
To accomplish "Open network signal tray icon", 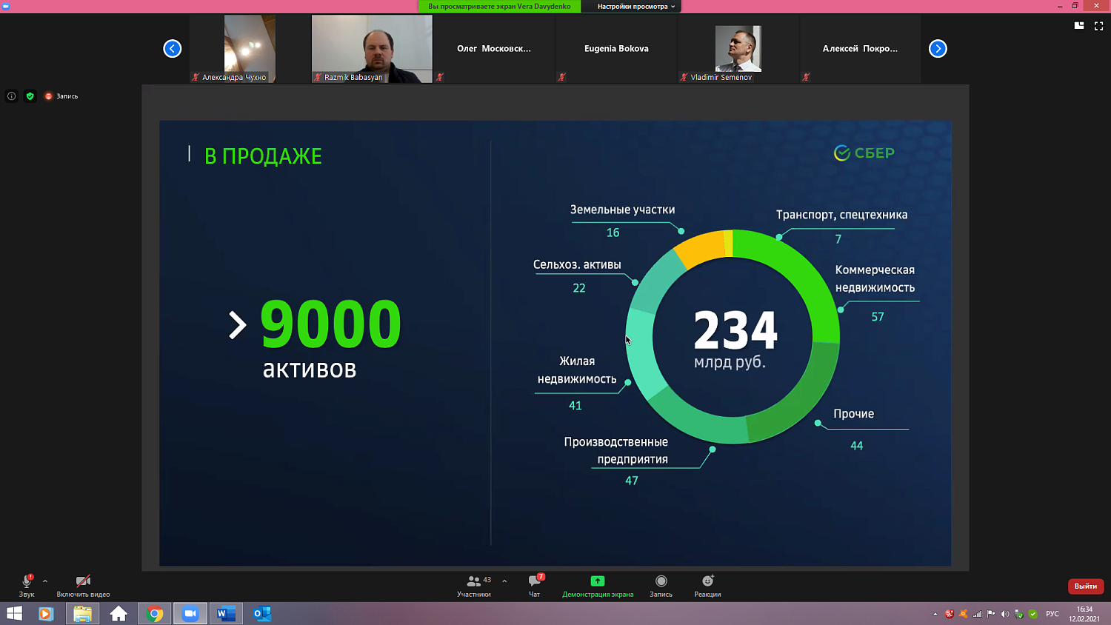I will (977, 614).
